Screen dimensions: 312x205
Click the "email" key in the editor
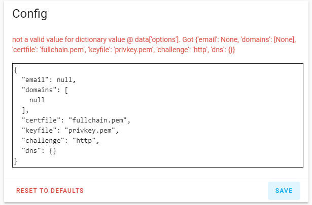coord(36,80)
